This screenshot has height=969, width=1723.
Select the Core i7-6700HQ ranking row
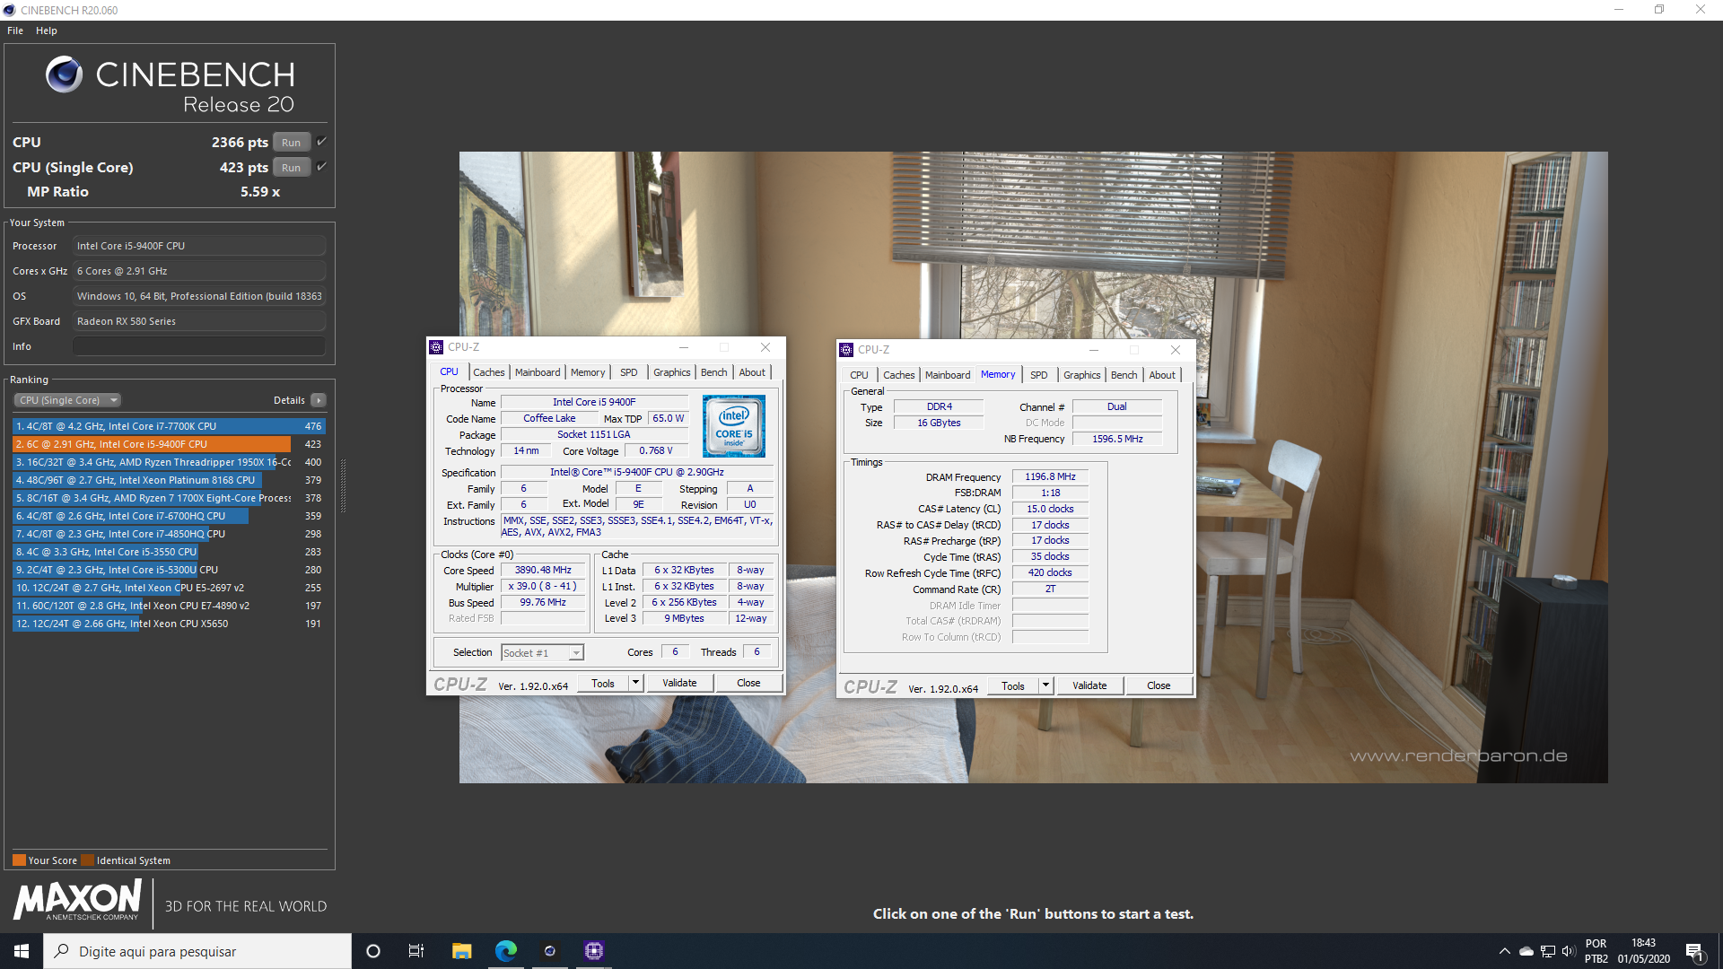pyautogui.click(x=169, y=516)
